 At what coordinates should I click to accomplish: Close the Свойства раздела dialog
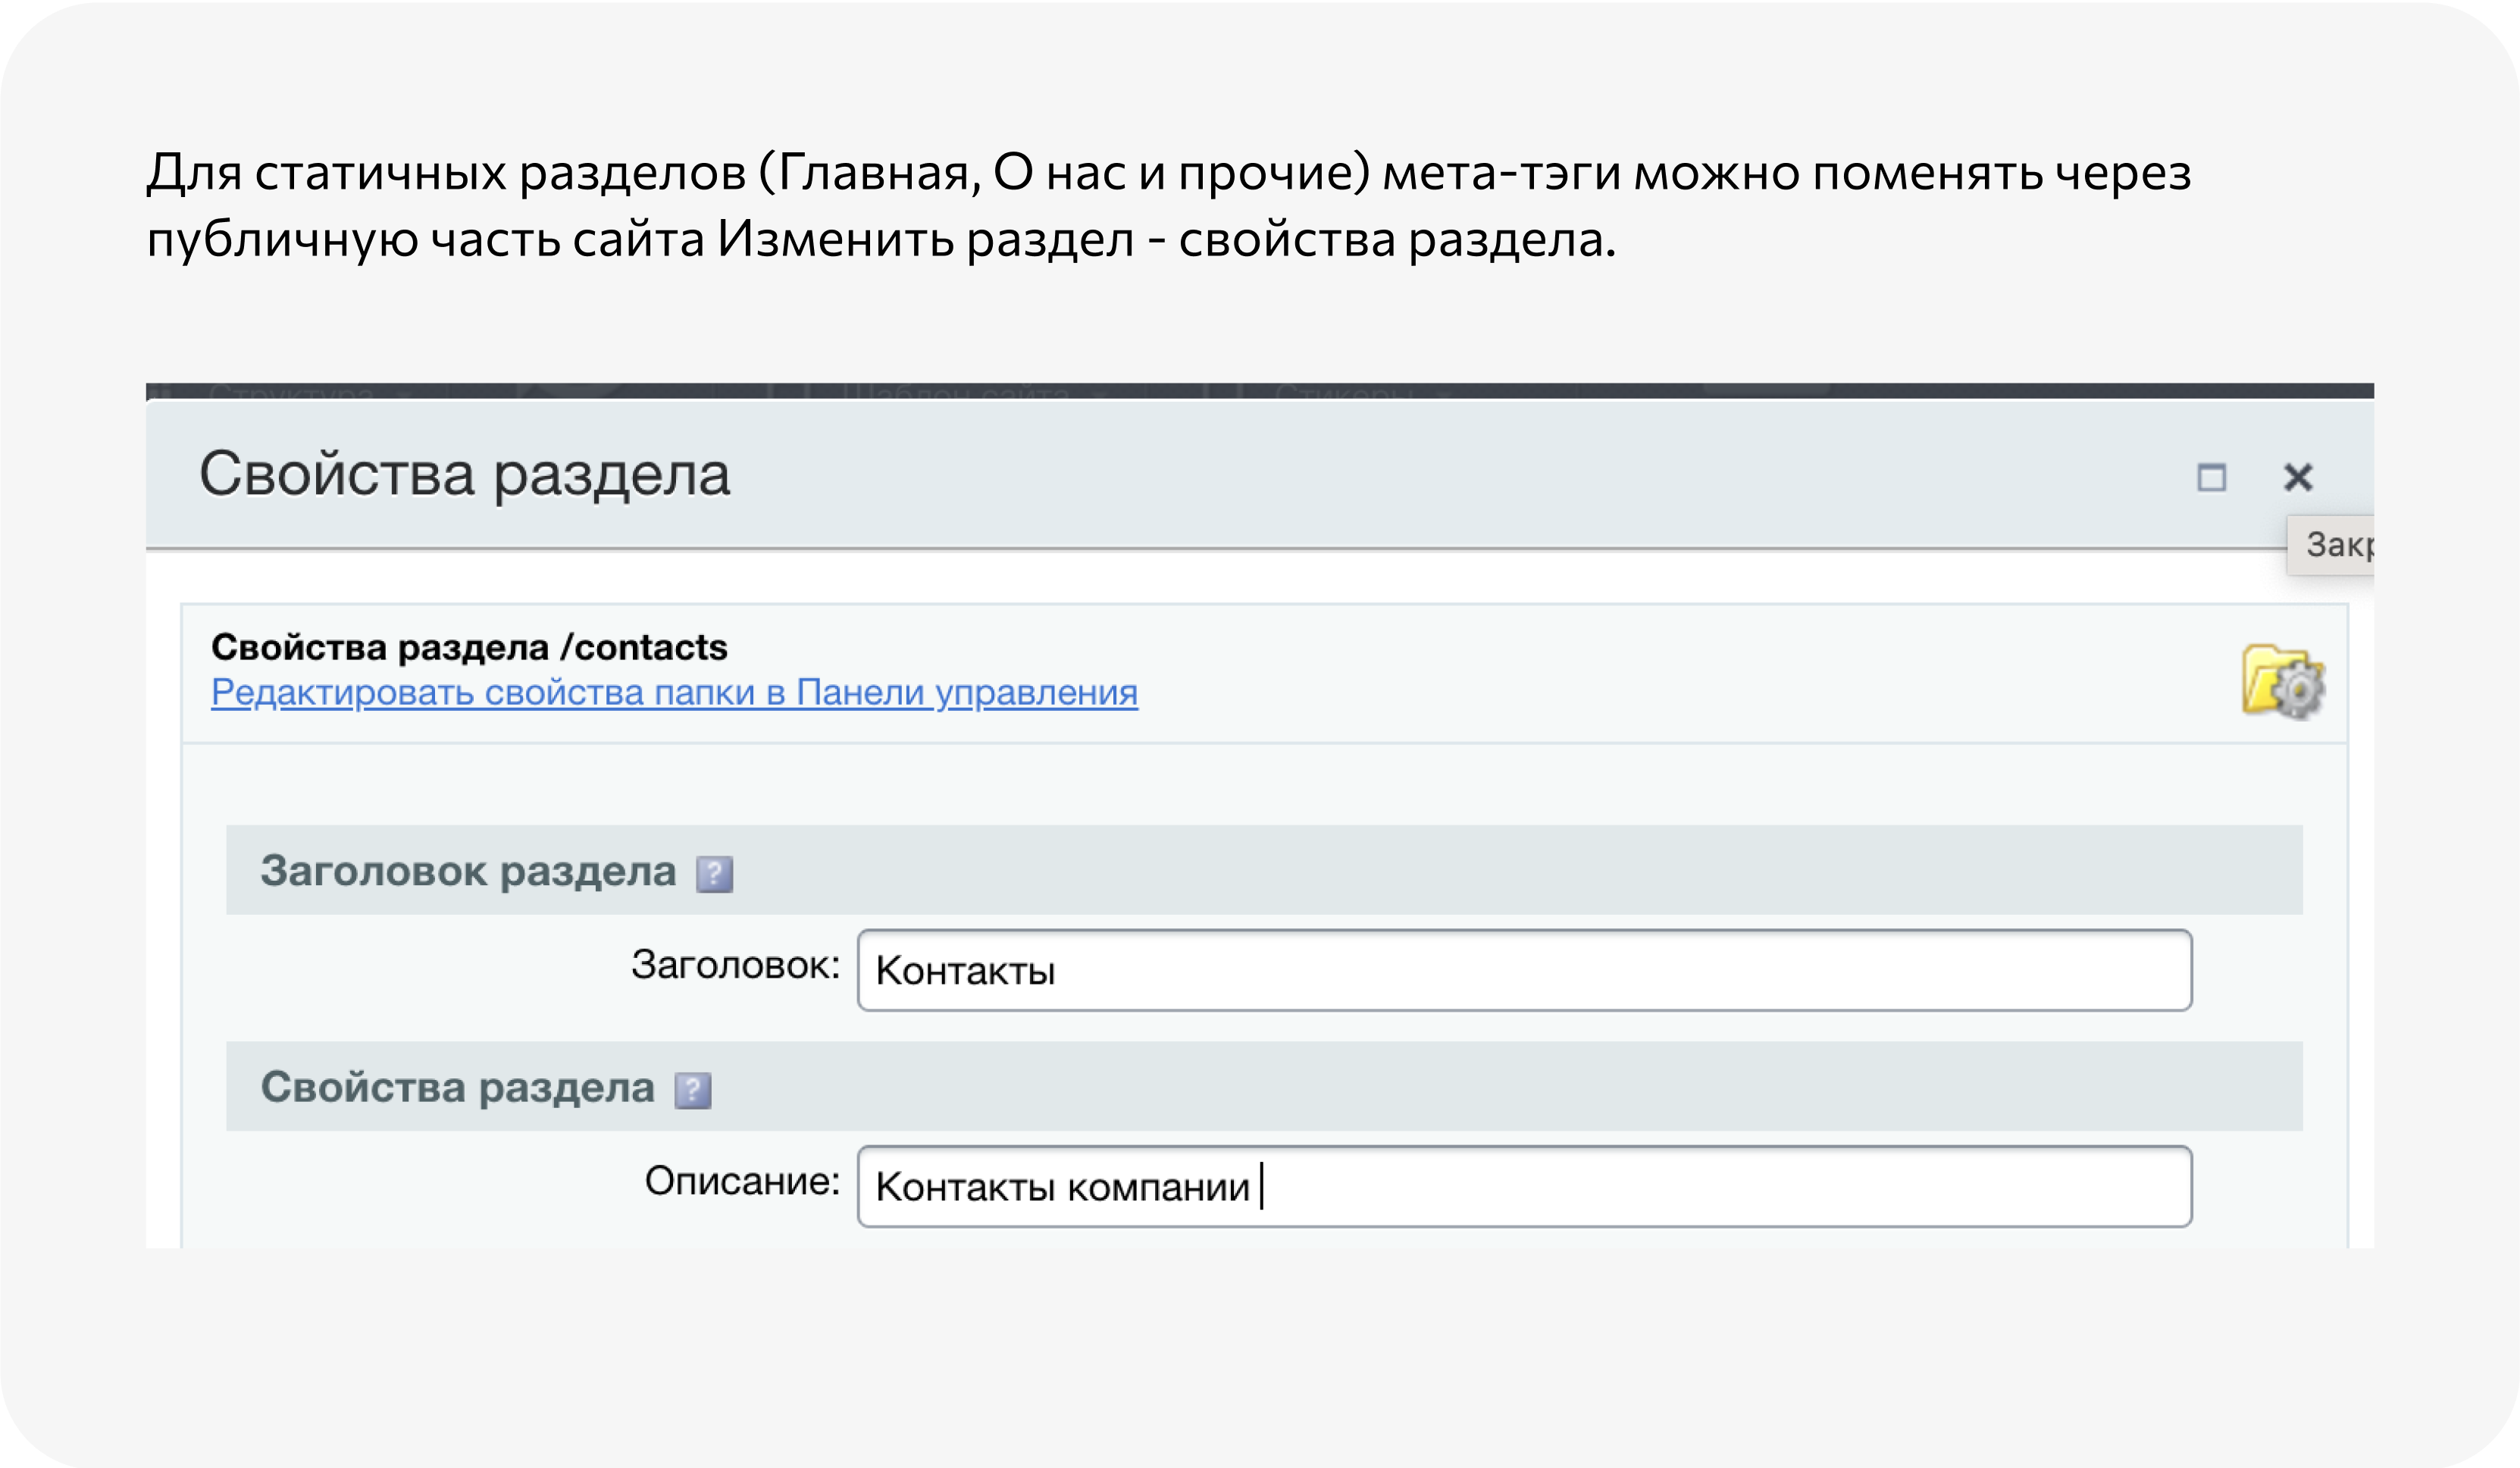click(x=2298, y=477)
